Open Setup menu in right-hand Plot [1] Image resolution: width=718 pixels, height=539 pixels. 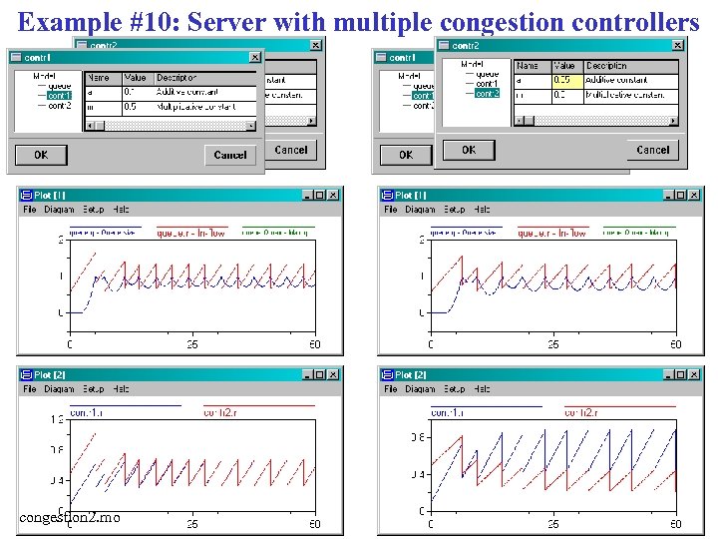pos(455,210)
